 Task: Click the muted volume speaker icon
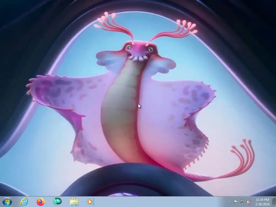249,202
